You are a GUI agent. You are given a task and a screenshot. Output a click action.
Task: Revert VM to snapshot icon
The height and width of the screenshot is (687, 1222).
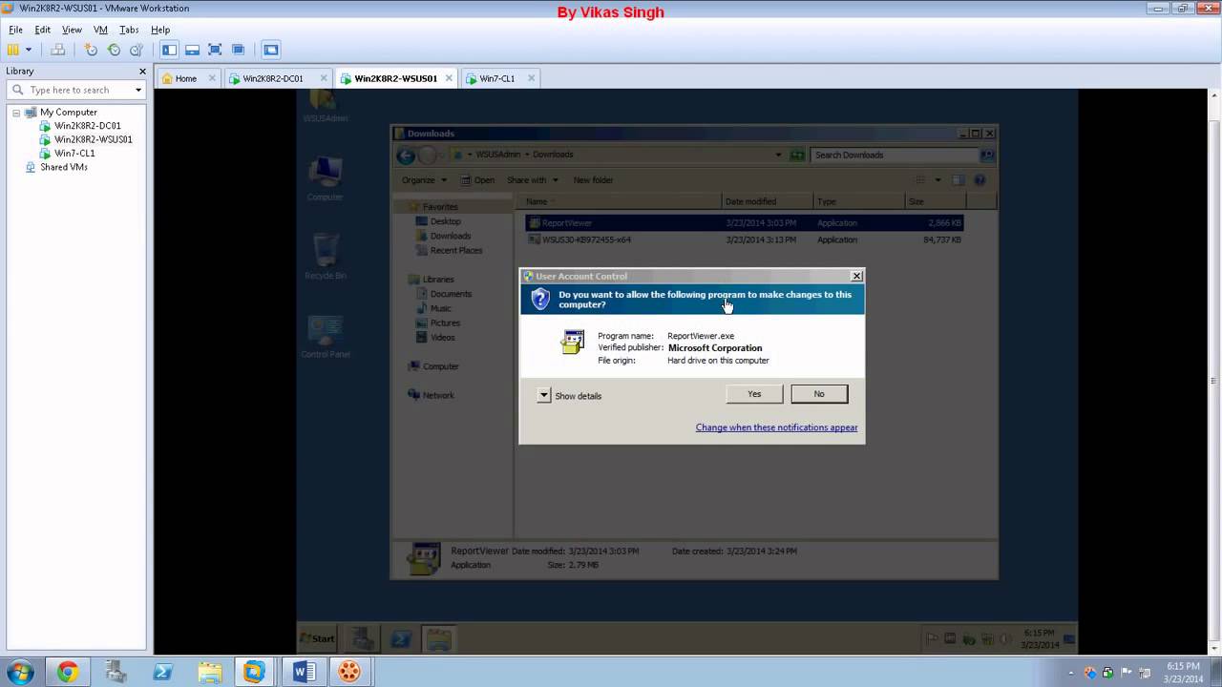tap(114, 50)
